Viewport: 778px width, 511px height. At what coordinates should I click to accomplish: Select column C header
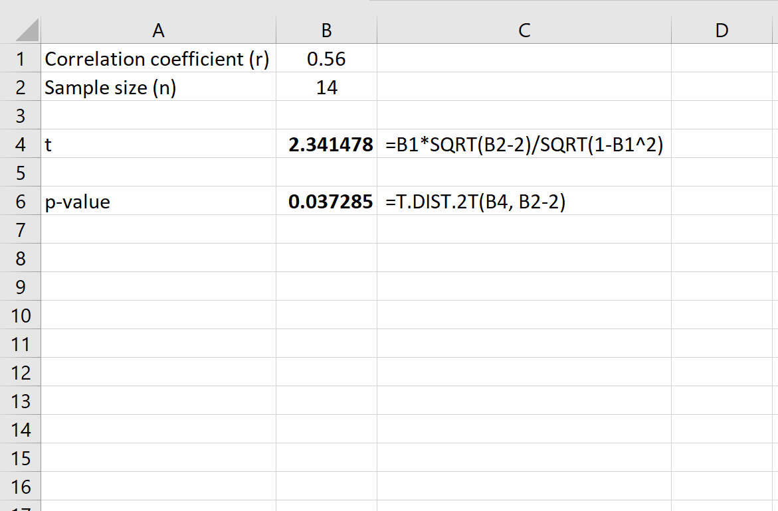pyautogui.click(x=524, y=29)
